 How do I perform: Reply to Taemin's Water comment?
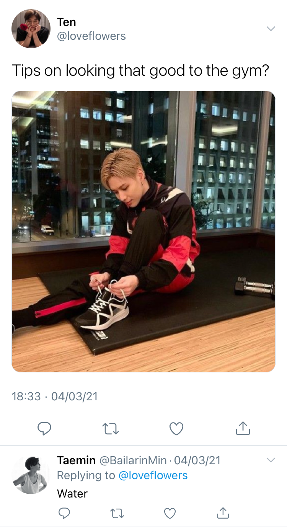coord(64,513)
